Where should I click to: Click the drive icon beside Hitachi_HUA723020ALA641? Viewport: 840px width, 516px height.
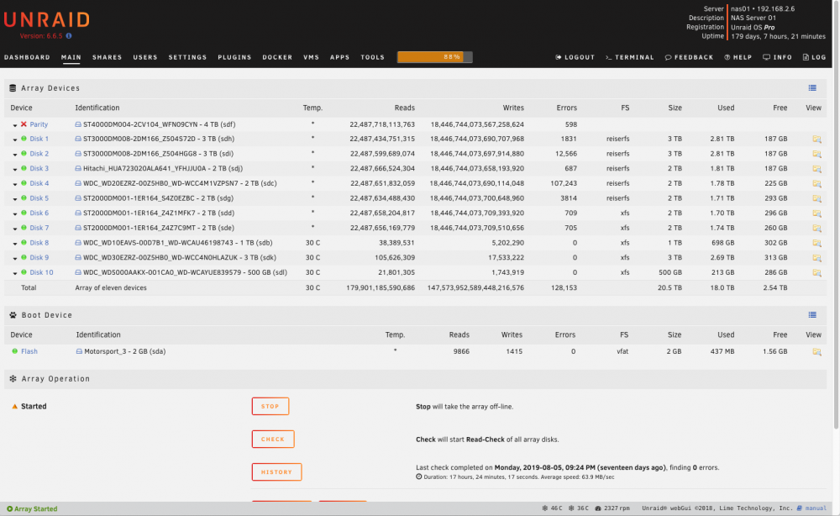click(x=78, y=168)
